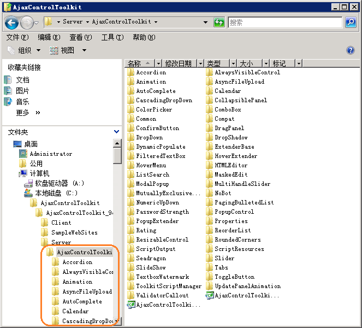362x328 pixels.
Task: Select Client in folder tree
Action: (x=61, y=222)
